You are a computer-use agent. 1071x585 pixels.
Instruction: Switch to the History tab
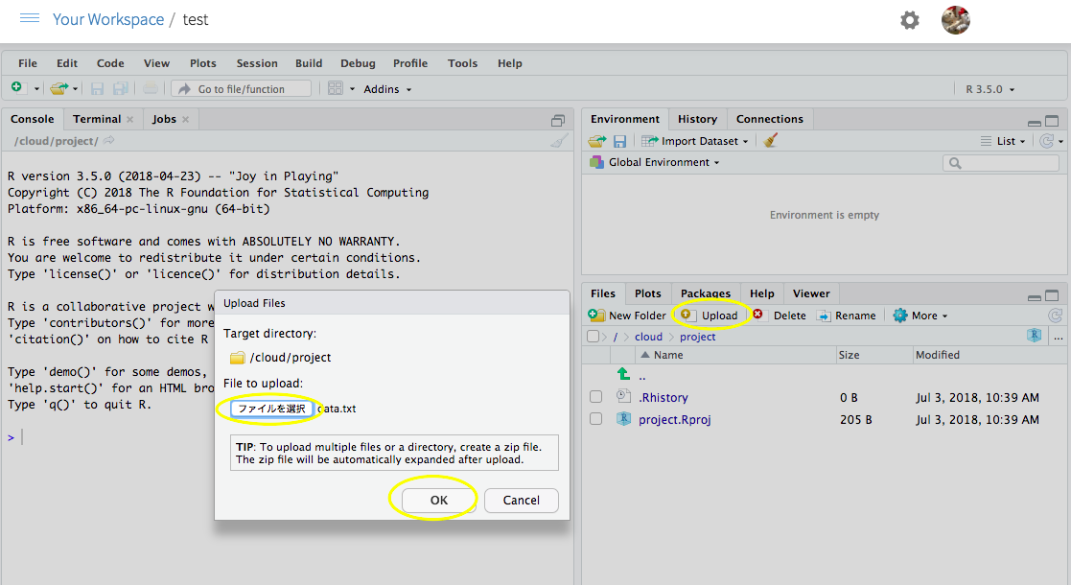coord(697,118)
